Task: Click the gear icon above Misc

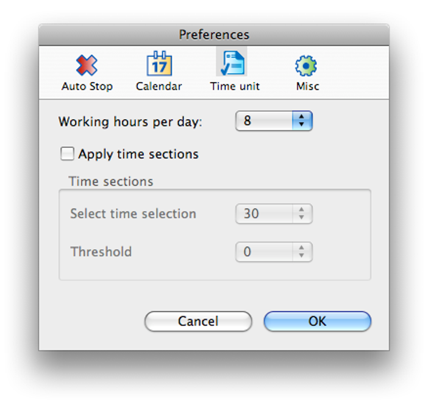Action: [x=306, y=65]
